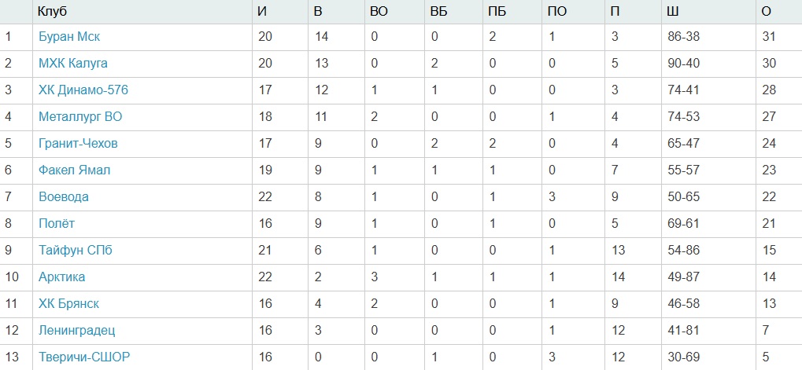Click Буран Мск goals score 86-38
This screenshot has width=802, height=370.
tap(682, 37)
